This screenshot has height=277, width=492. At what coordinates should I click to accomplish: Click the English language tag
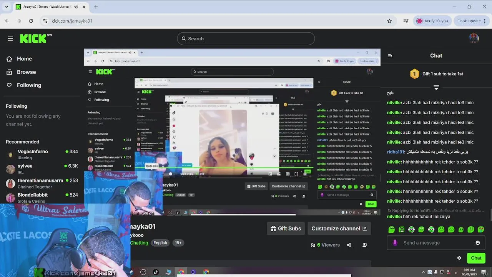point(160,243)
